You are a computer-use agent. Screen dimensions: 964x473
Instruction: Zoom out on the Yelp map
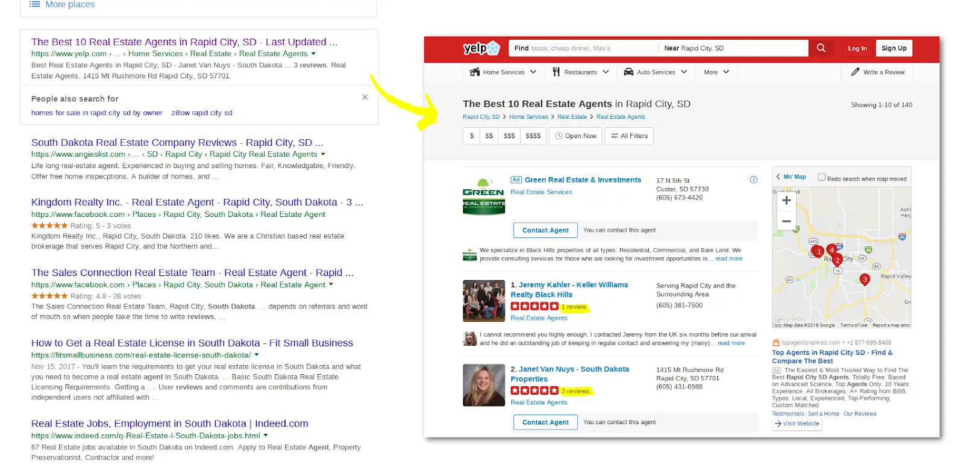(x=786, y=221)
